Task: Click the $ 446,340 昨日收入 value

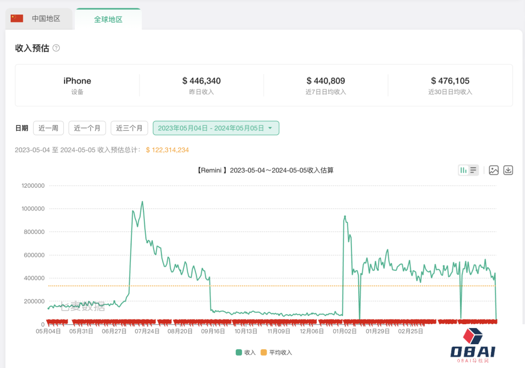Action: (201, 81)
